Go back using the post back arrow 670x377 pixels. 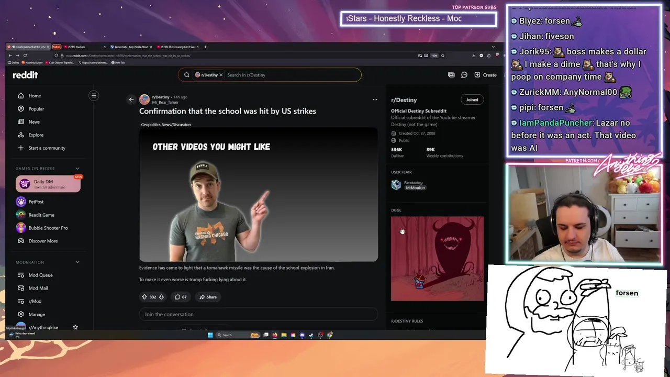point(131,99)
